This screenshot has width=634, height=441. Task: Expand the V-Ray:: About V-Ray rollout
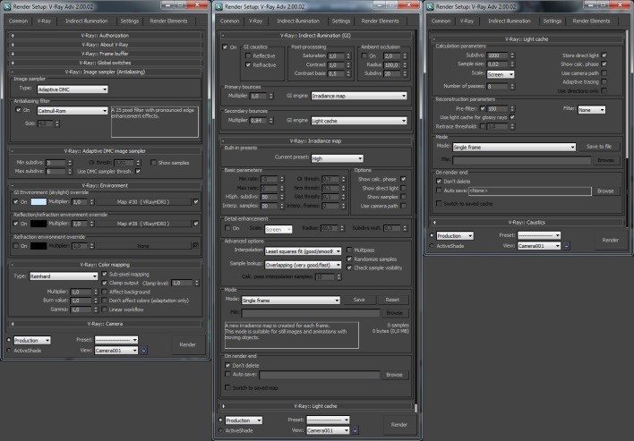click(105, 45)
